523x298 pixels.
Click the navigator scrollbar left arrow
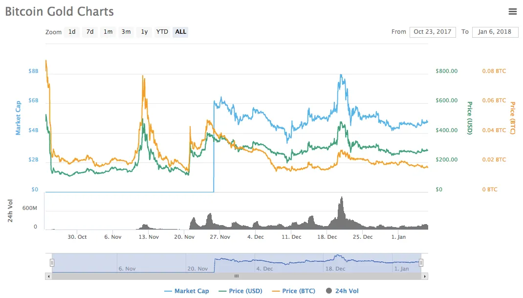point(49,276)
